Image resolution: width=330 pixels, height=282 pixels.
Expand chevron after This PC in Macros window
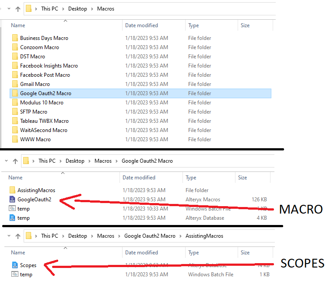click(63, 9)
